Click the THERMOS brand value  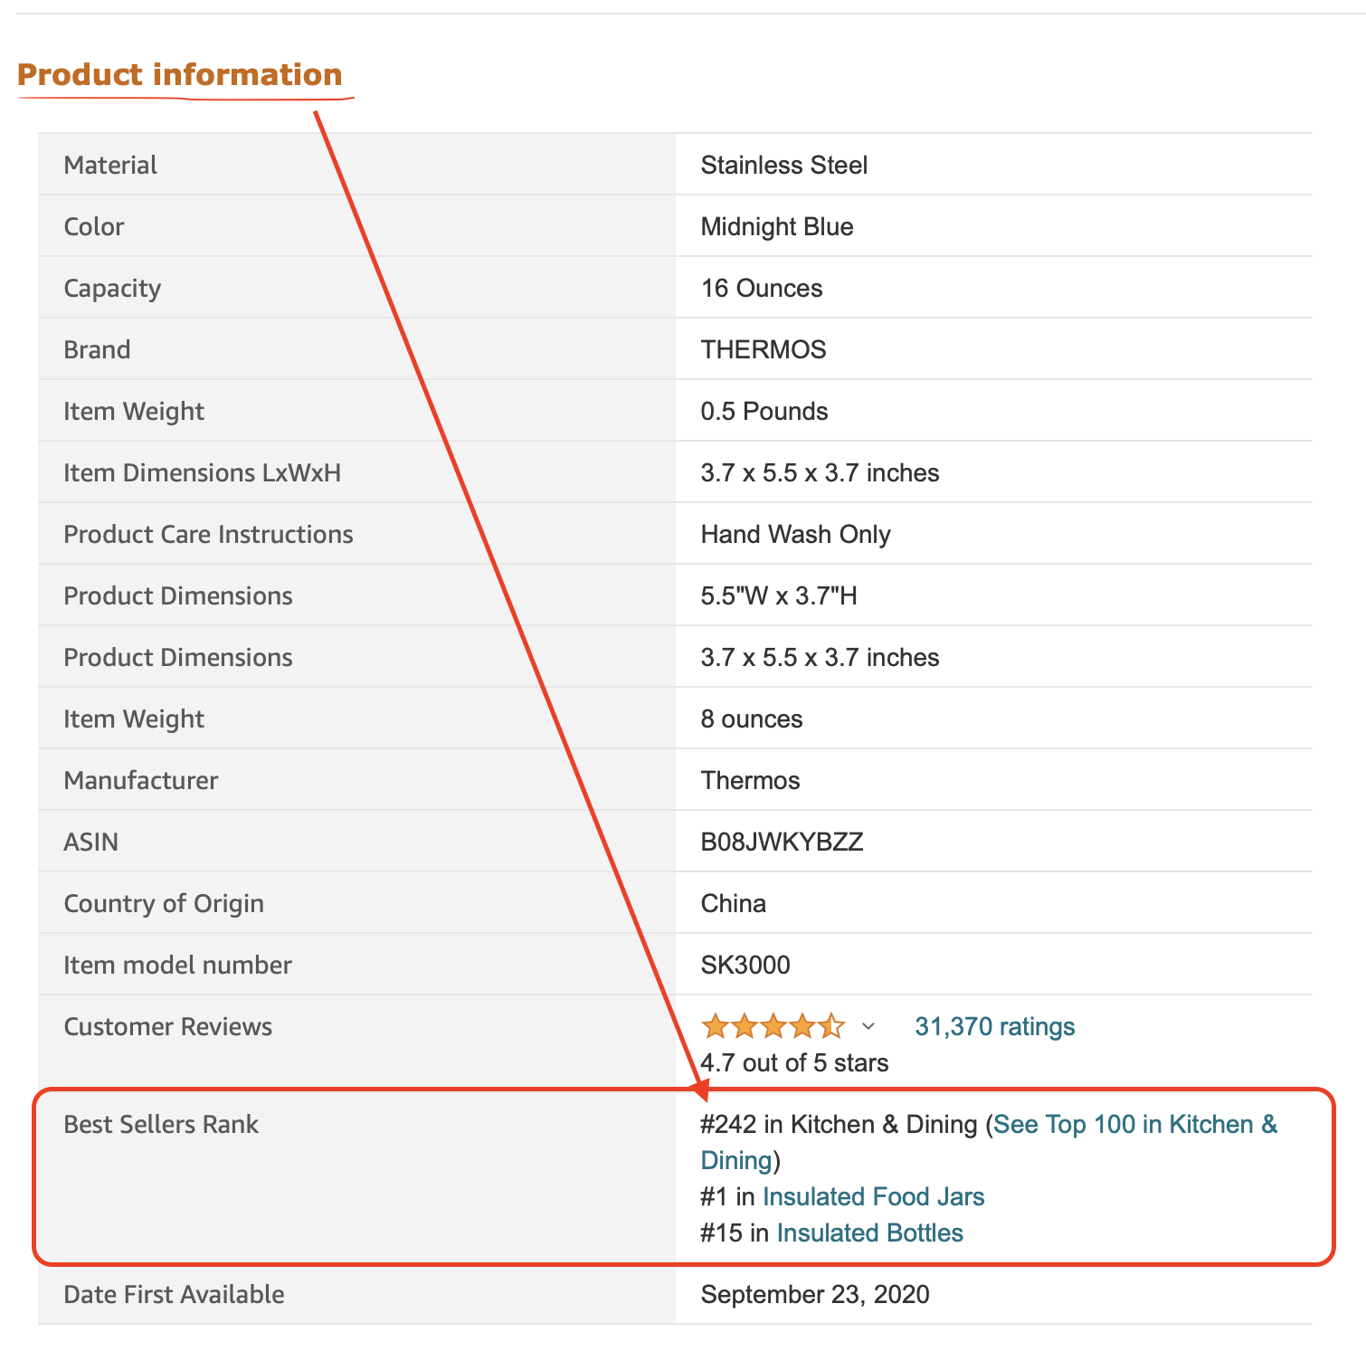pos(764,349)
